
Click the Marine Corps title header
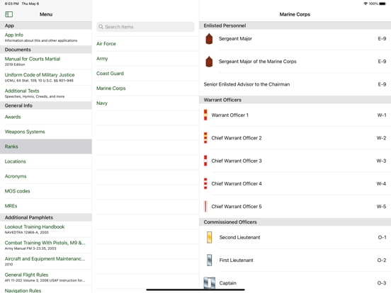click(x=295, y=14)
